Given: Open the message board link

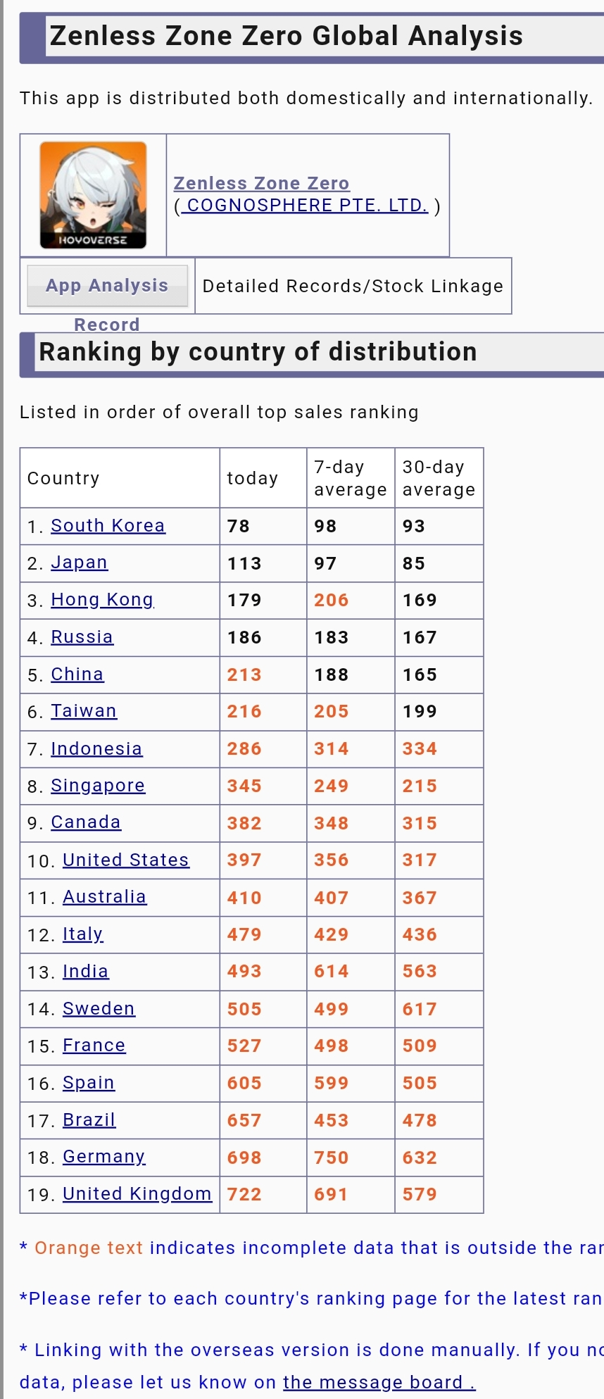Looking at the screenshot, I should point(379,1382).
